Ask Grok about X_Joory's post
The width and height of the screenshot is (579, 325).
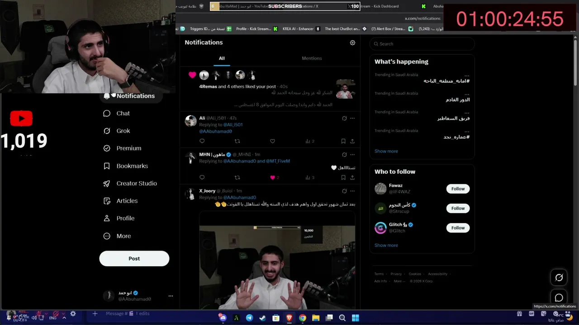[x=344, y=191]
